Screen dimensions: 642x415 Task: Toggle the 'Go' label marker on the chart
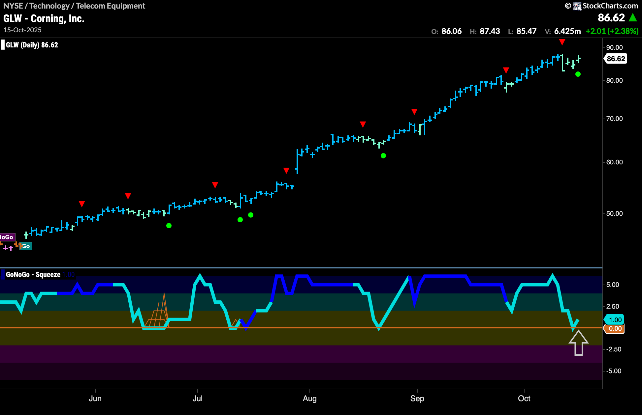click(x=26, y=246)
